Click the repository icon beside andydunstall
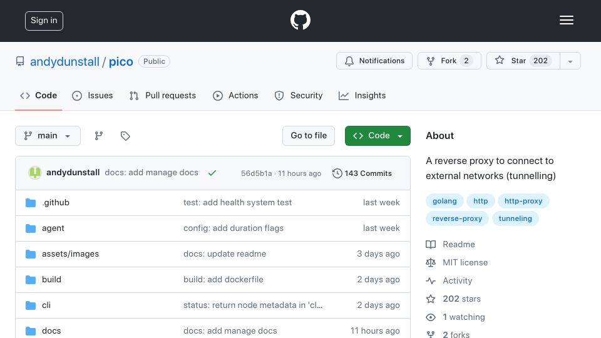Viewport: 601px width, 338px height. click(x=20, y=61)
